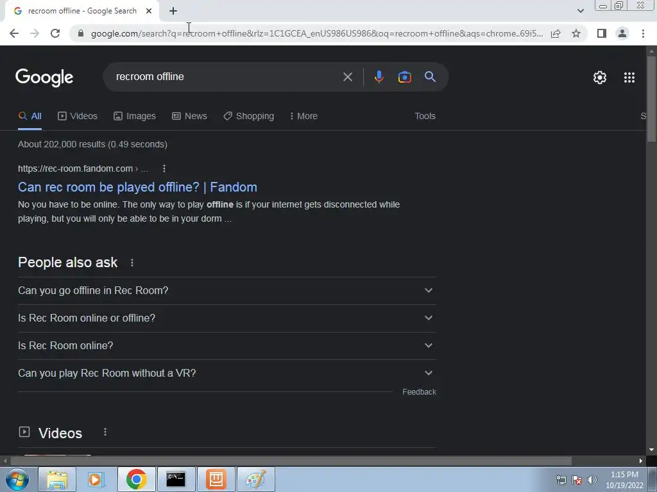Image resolution: width=657 pixels, height=492 pixels.
Task: Open Google quick settings gear
Action: coord(600,78)
